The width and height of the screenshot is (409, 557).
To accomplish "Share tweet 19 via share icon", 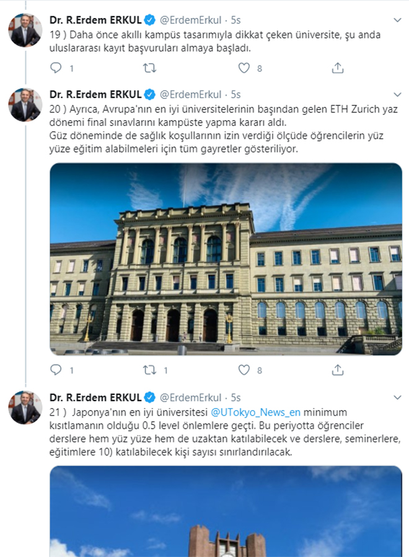I will click(338, 68).
